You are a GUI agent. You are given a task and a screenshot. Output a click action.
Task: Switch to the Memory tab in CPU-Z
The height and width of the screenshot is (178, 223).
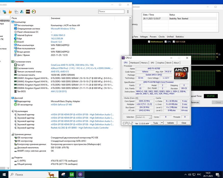pos(144,63)
